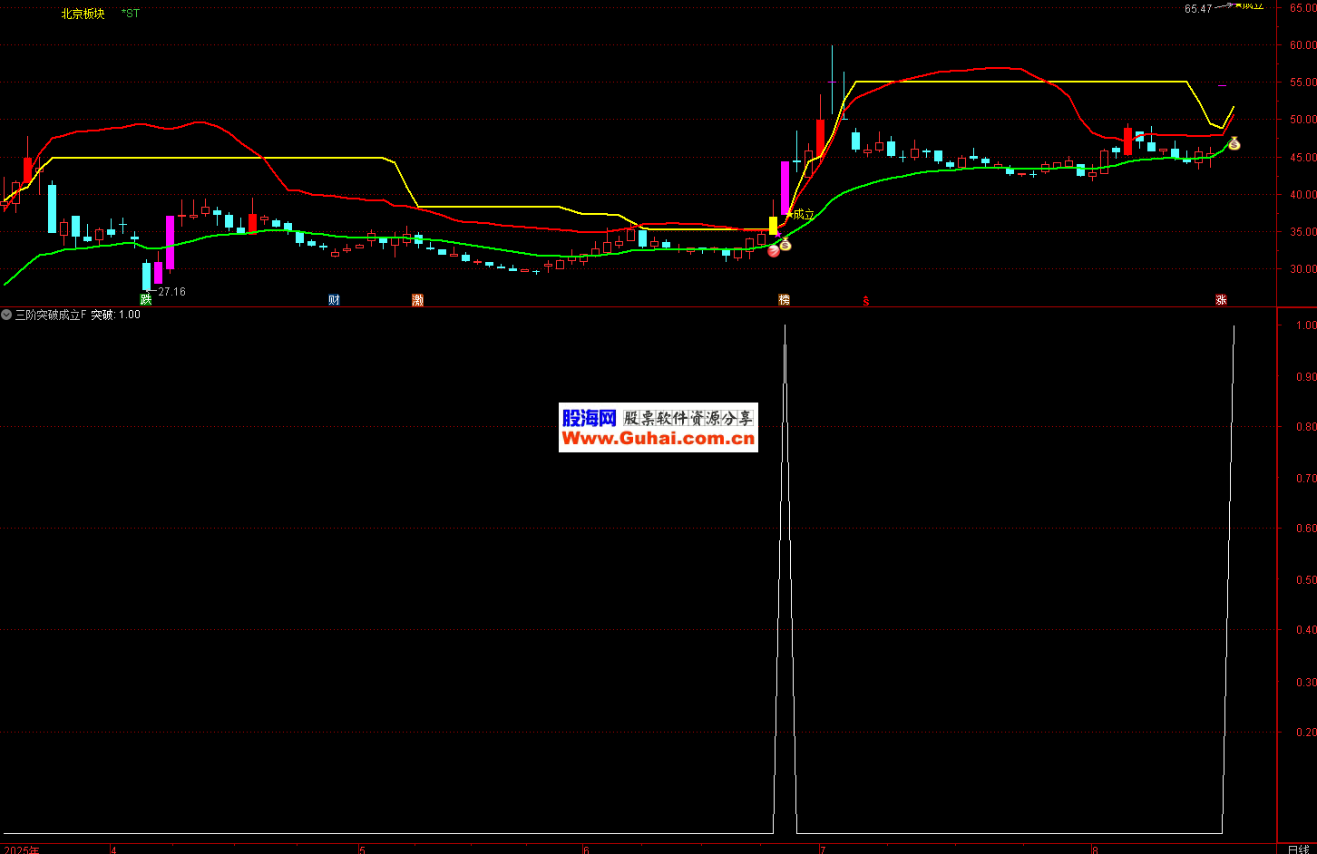Click the yellow 成立 signal label
This screenshot has height=854, width=1317.
[803, 215]
